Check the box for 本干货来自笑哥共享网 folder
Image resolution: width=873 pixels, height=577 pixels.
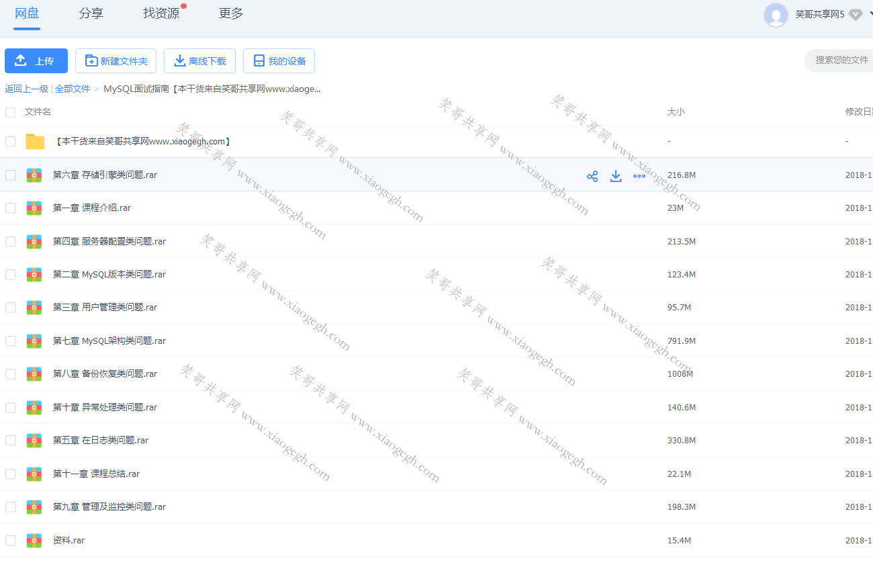coord(10,142)
